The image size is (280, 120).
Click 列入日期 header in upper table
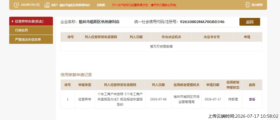[x=136, y=37]
